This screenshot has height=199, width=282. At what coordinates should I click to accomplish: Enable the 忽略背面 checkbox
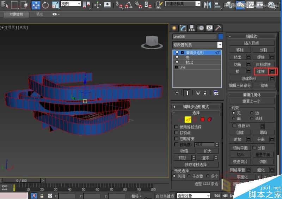(x=177, y=139)
